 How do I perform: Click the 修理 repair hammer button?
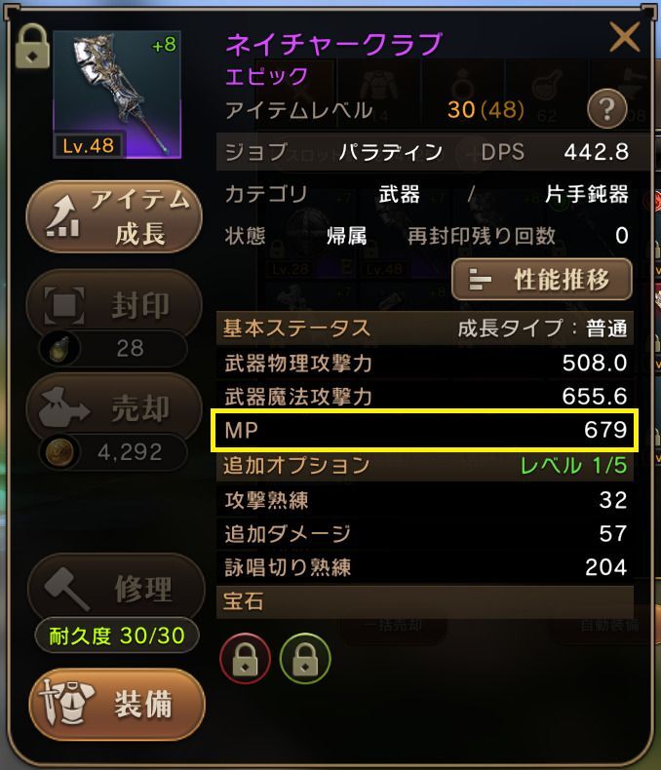[116, 588]
